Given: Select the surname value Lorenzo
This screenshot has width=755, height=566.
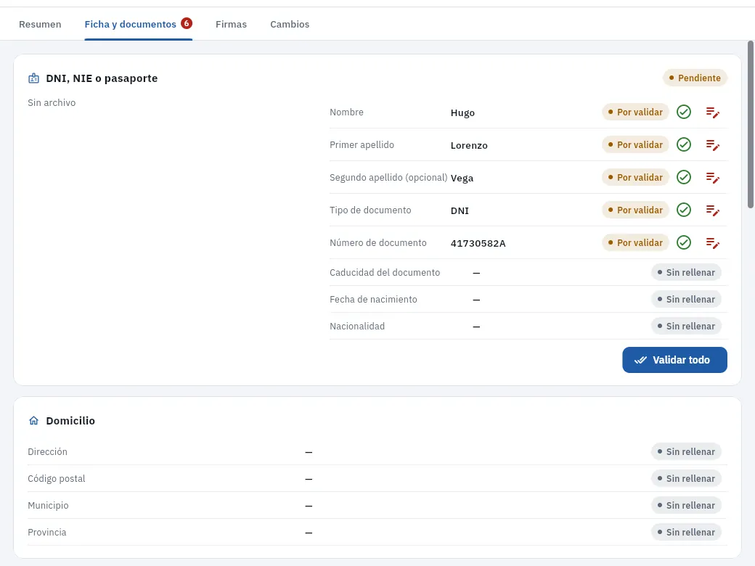Looking at the screenshot, I should coord(469,145).
